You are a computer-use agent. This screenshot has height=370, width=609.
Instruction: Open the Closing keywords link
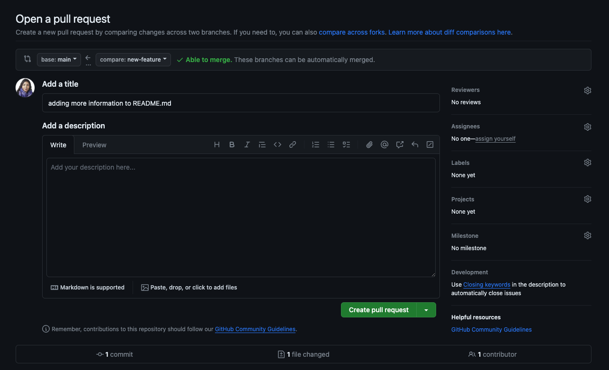tap(486, 285)
